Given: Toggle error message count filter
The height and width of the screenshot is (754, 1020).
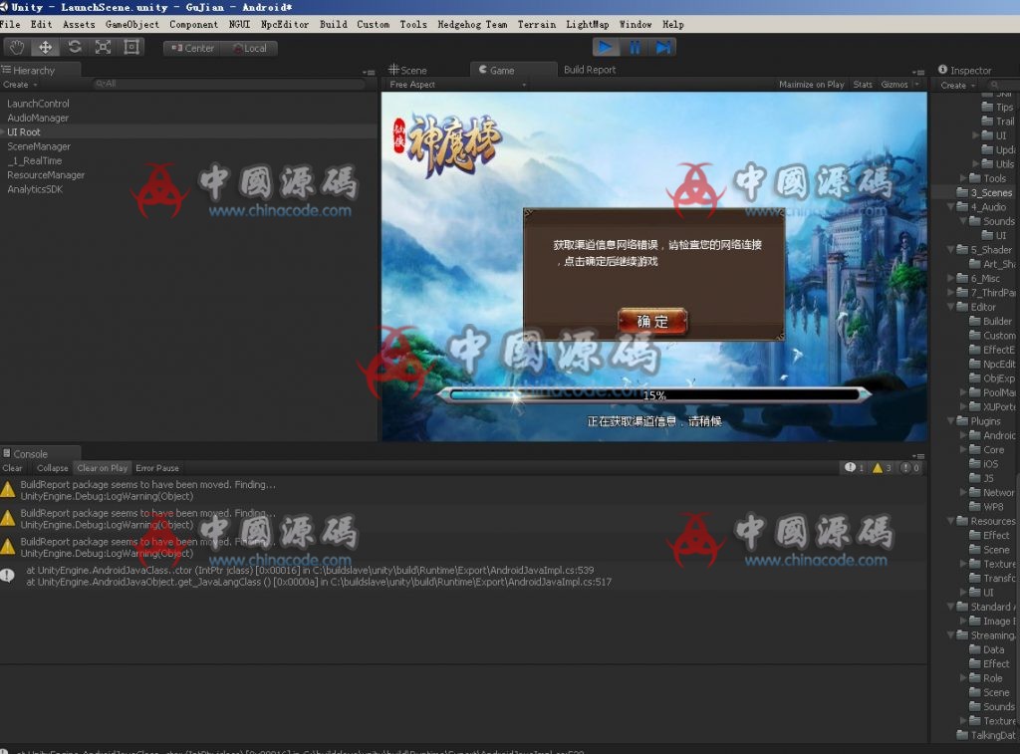Looking at the screenshot, I should point(909,468).
